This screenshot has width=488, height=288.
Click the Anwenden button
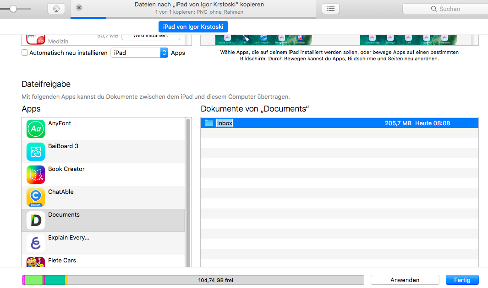pyautogui.click(x=405, y=280)
